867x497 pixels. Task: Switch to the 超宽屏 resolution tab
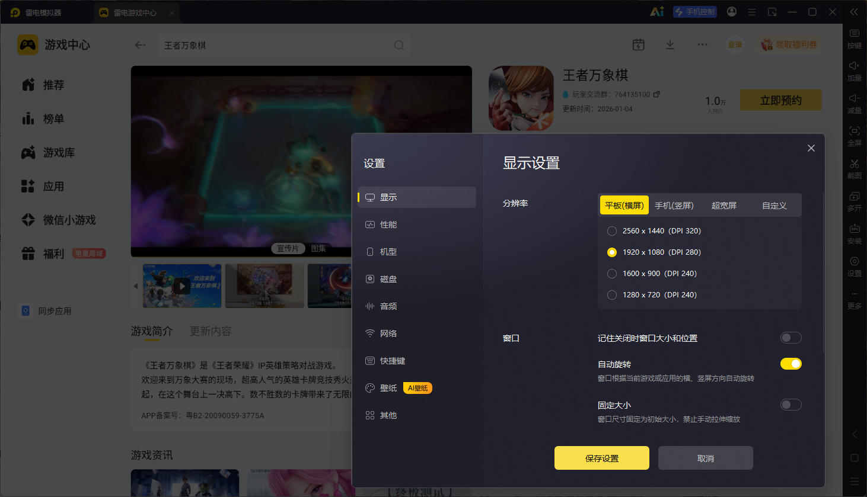click(x=724, y=206)
